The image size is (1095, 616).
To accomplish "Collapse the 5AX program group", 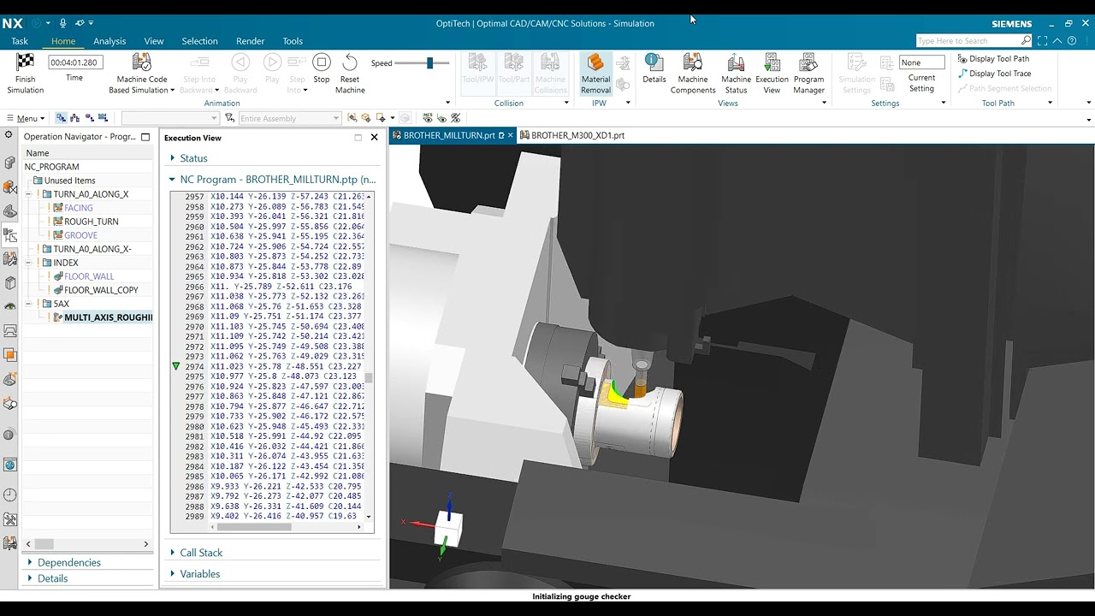I will pyautogui.click(x=28, y=304).
